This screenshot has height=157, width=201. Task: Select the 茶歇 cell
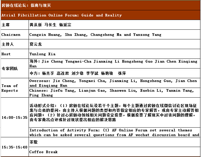[114, 142]
